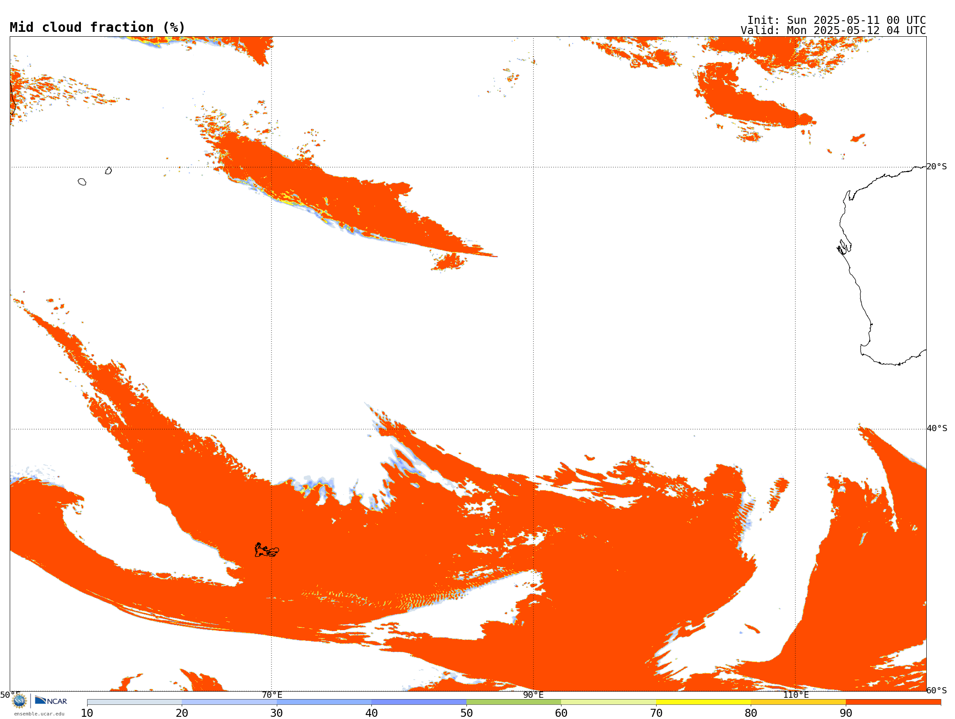Click the ensemble.ucar.edu text

[x=39, y=714]
